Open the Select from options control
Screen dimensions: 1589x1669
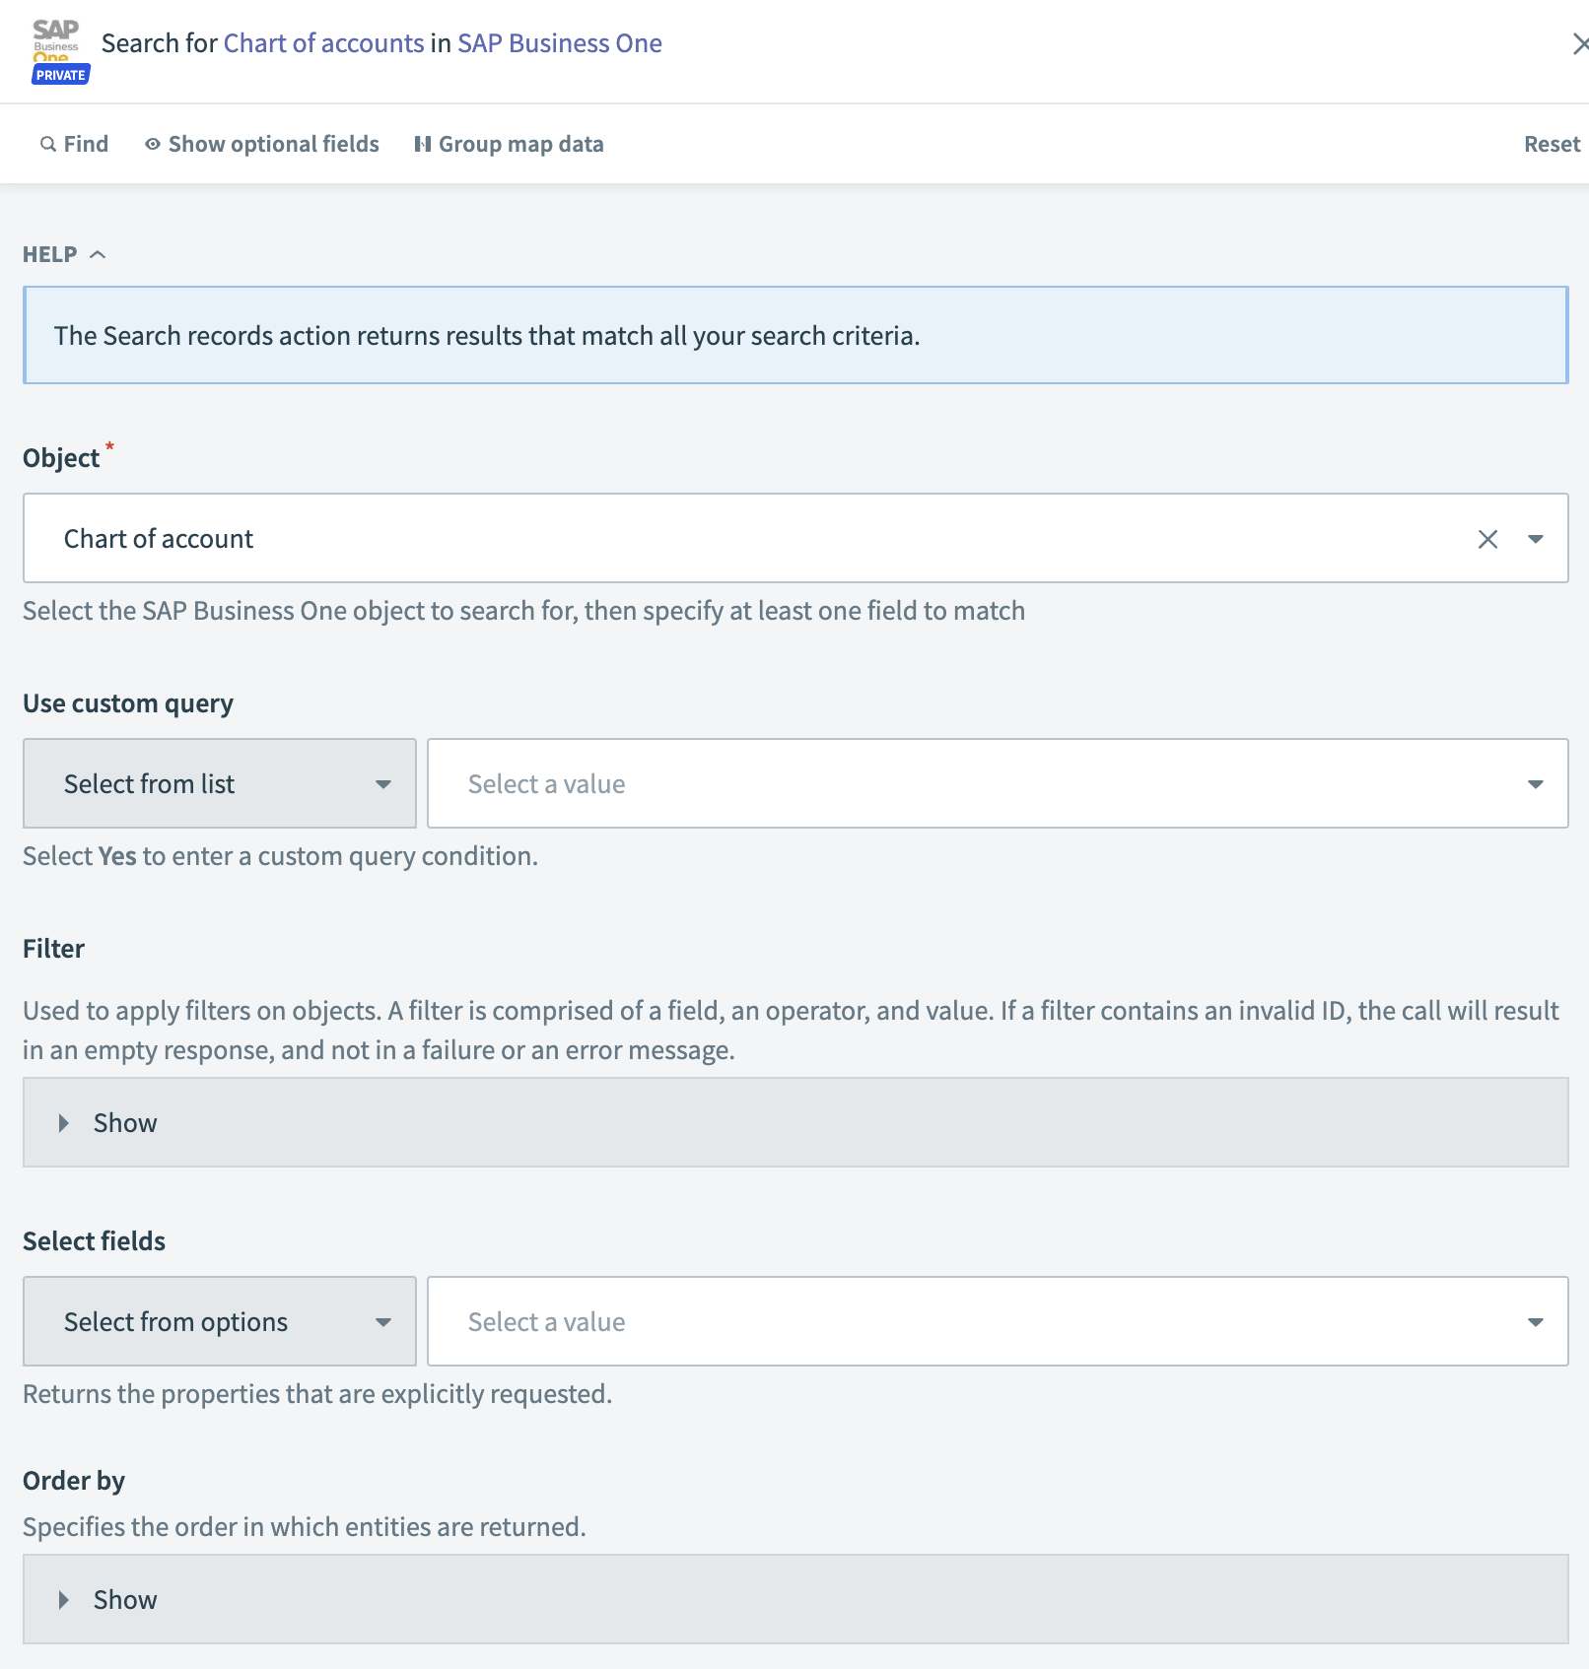tap(219, 1321)
